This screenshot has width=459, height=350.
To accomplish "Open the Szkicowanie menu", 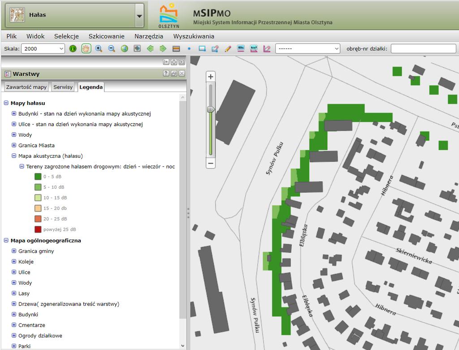I will point(107,36).
